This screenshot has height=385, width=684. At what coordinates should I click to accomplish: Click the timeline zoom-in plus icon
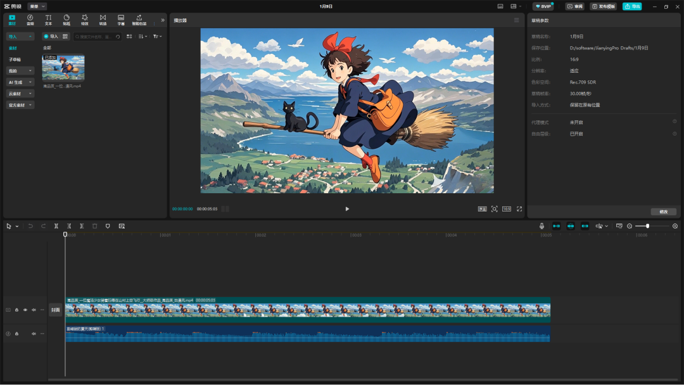click(675, 226)
